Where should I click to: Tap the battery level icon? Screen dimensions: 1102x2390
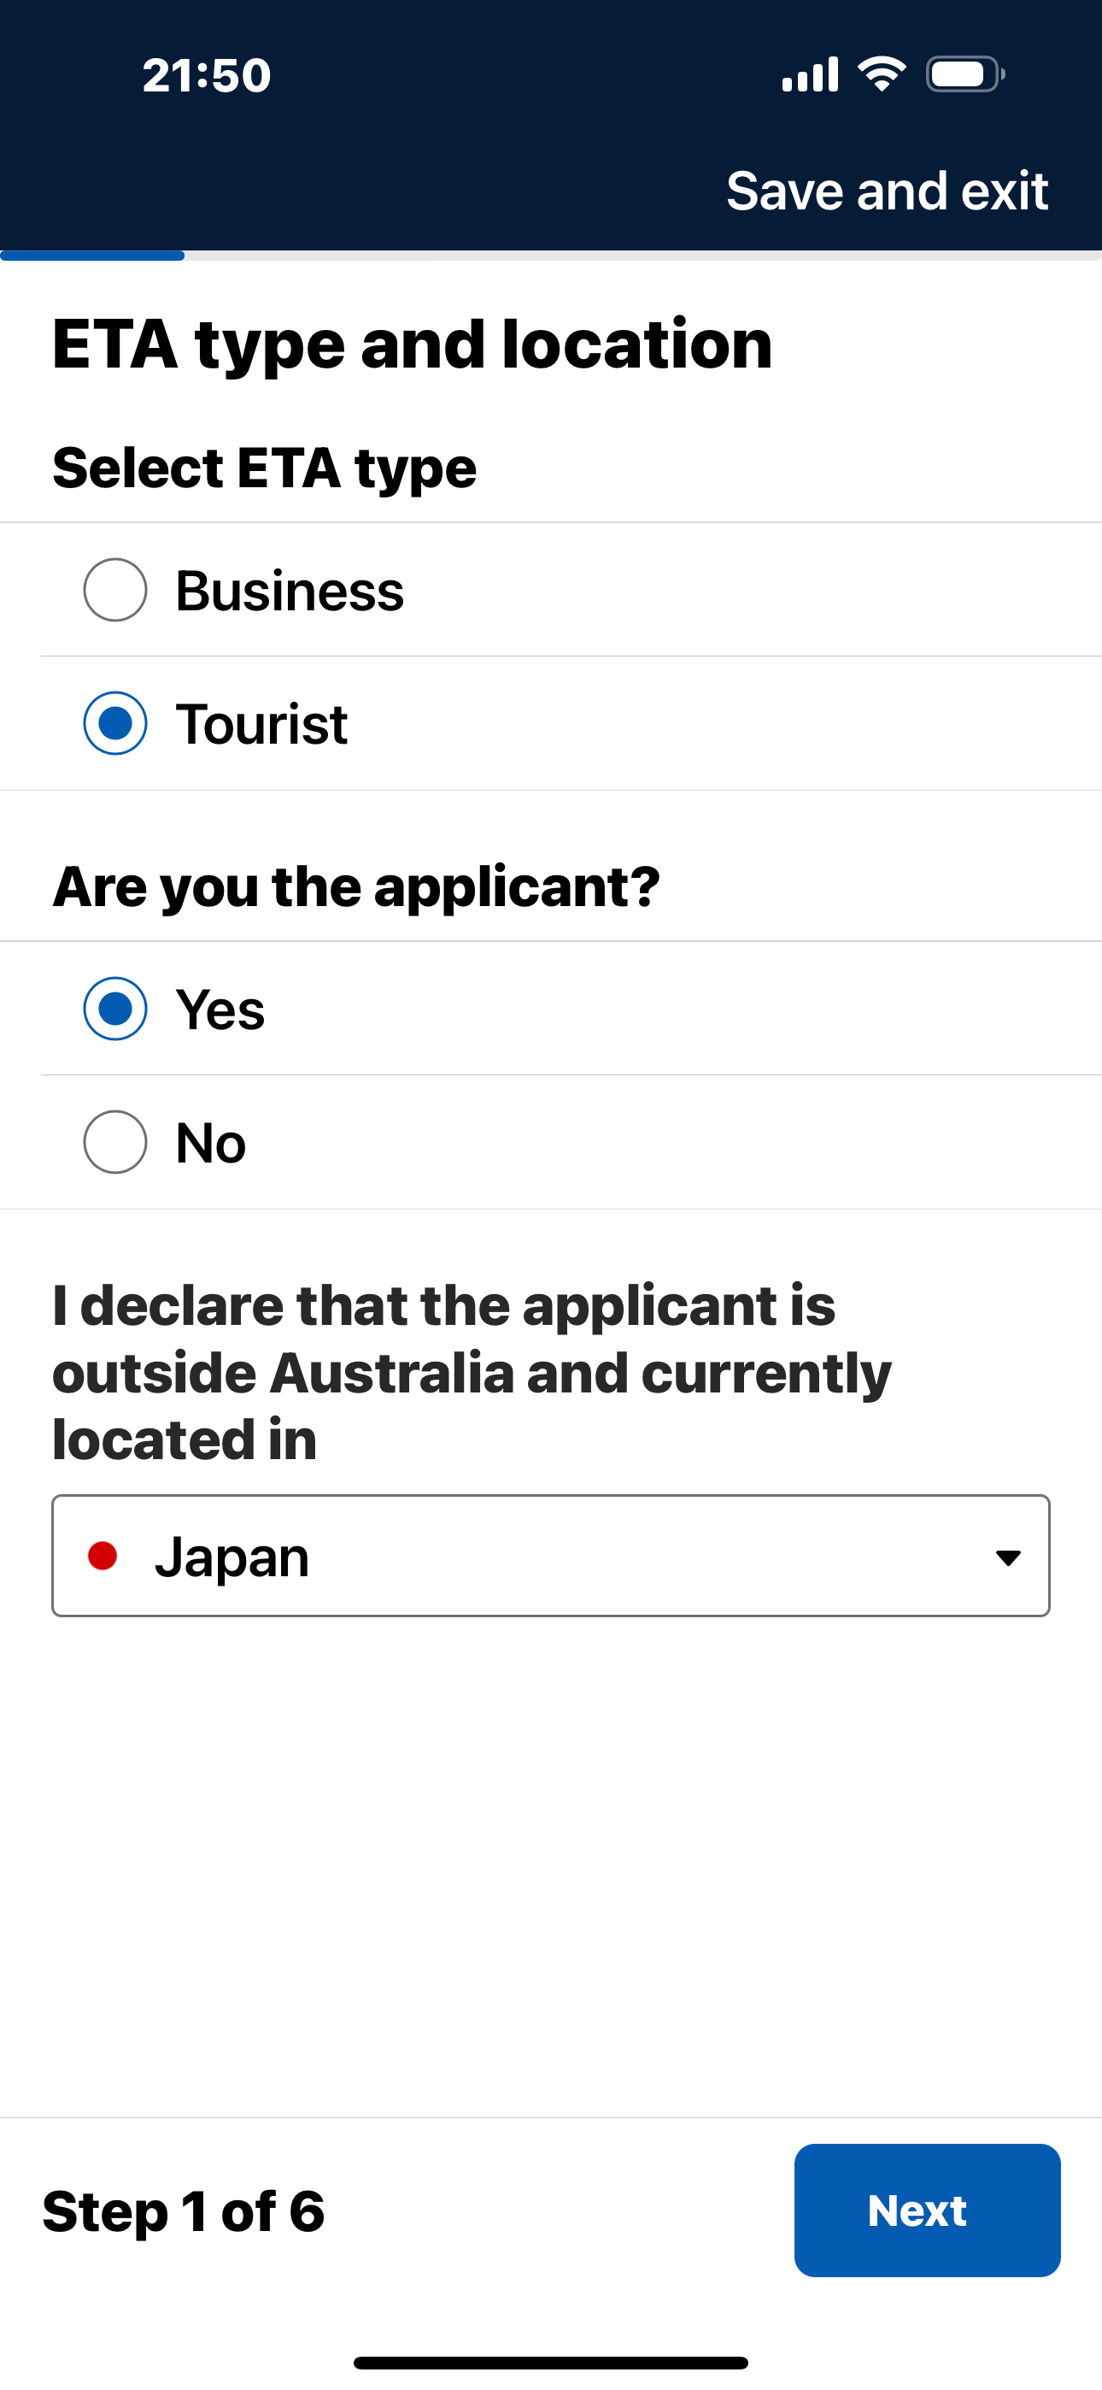964,74
